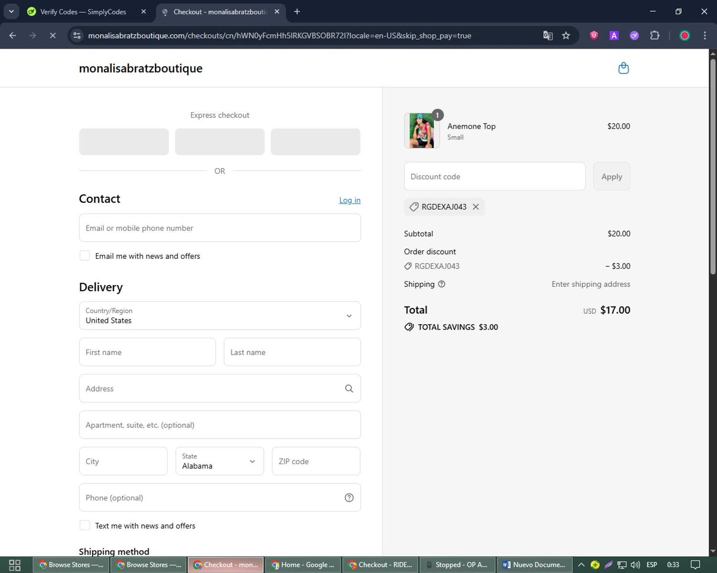Image resolution: width=717 pixels, height=573 pixels.
Task: Click the discount tag icon beside TOTAL SAVINGS
Action: coord(409,327)
